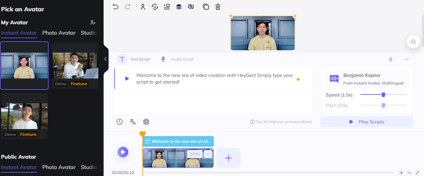Screen dimensions: 424x176
Task: Undo the last edit
Action: [x=116, y=7]
